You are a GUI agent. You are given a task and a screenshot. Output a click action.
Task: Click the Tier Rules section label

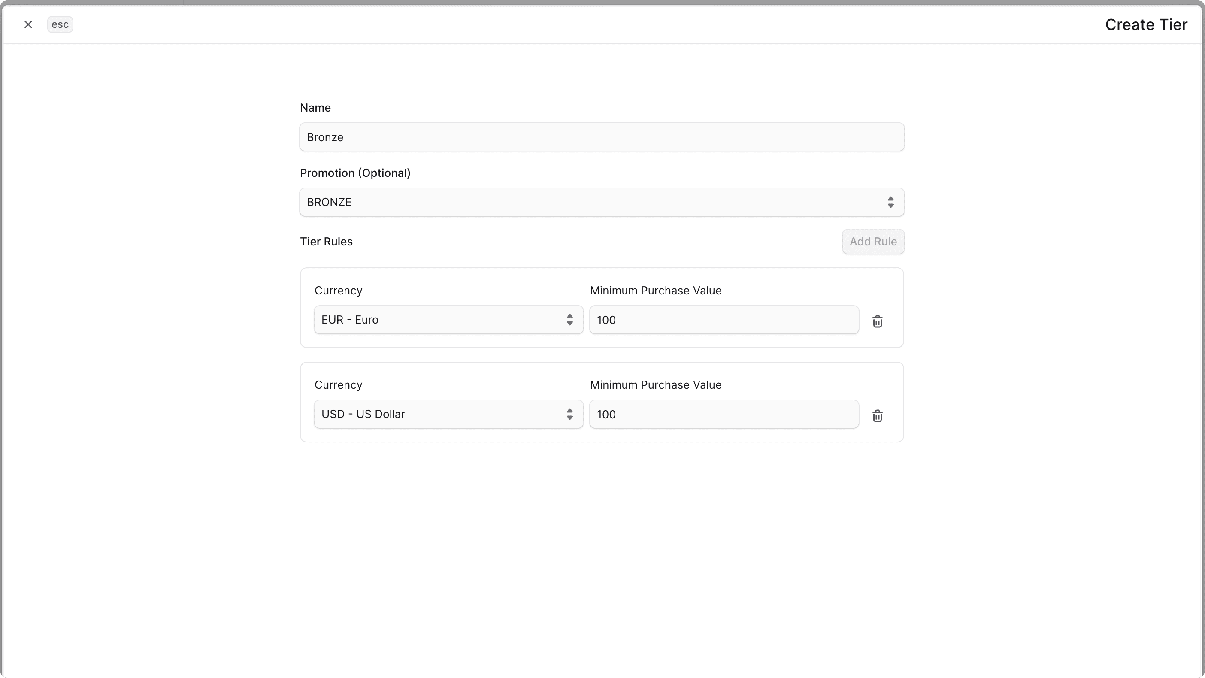326,242
